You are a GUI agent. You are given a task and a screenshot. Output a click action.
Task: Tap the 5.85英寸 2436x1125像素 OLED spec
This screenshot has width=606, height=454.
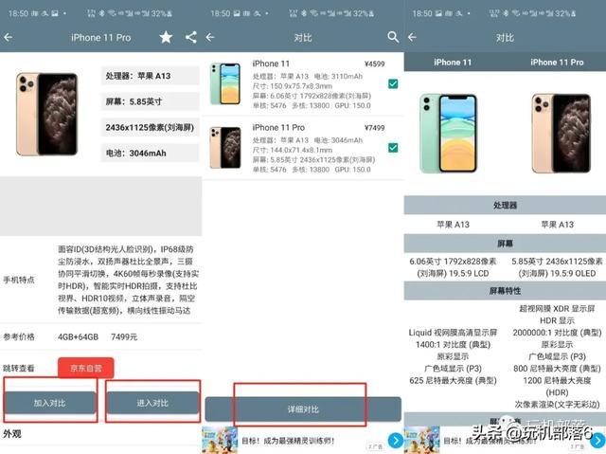click(x=557, y=267)
